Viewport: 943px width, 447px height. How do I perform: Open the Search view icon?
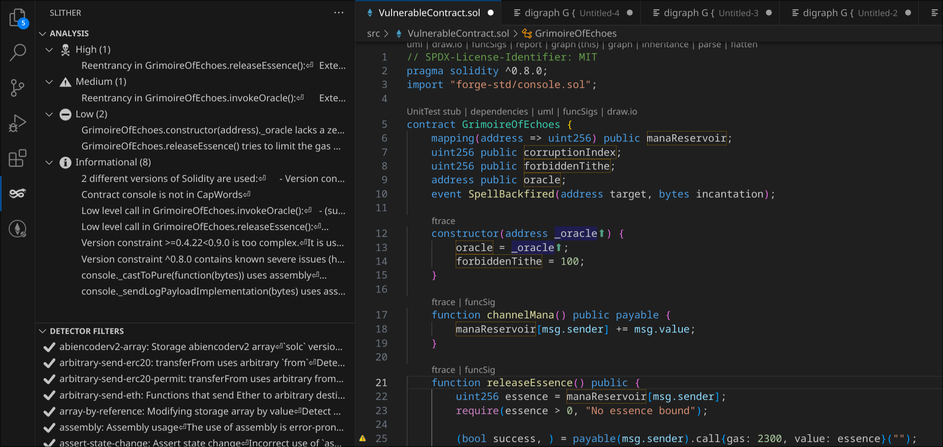click(x=17, y=52)
